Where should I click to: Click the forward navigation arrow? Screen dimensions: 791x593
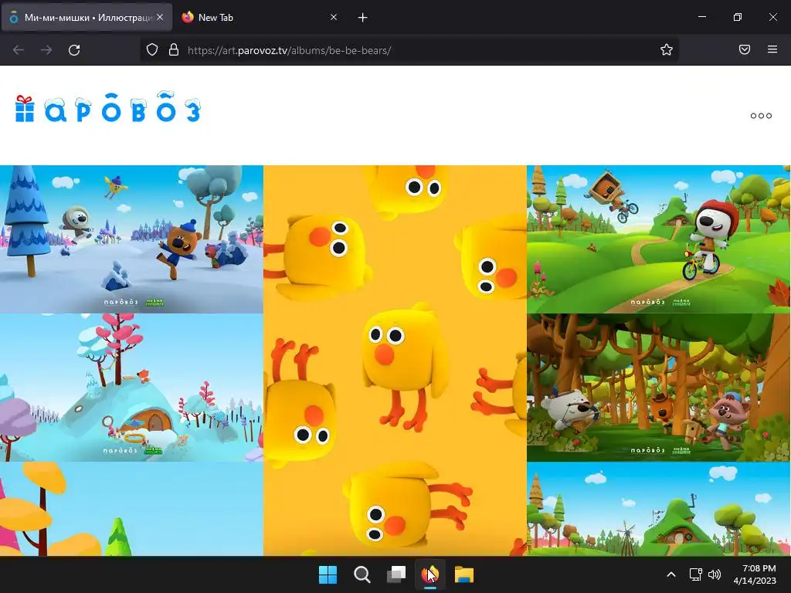click(x=46, y=50)
